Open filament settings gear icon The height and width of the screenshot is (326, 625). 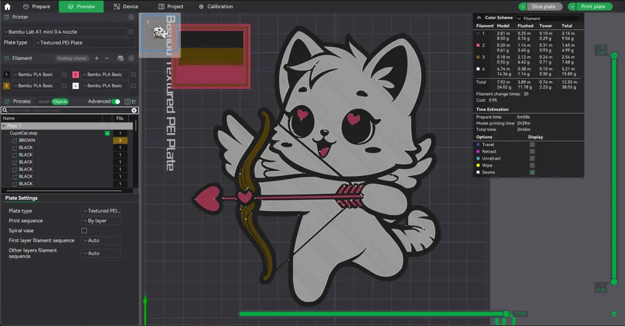click(131, 58)
